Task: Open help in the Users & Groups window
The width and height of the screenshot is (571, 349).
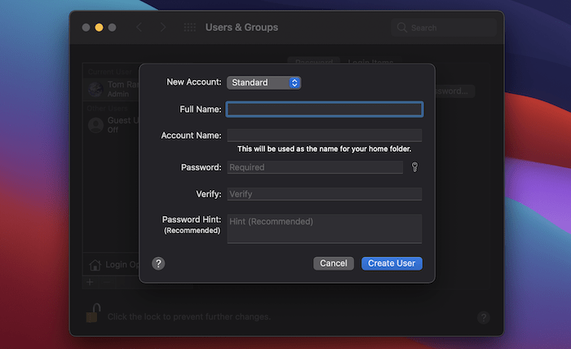Action: point(484,318)
